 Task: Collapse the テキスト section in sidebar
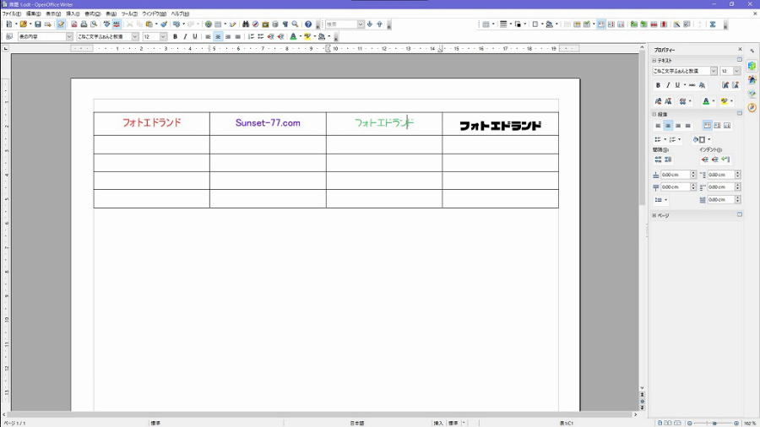pos(654,61)
